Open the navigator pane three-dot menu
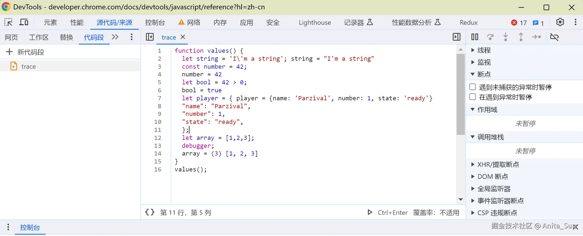 pos(131,37)
